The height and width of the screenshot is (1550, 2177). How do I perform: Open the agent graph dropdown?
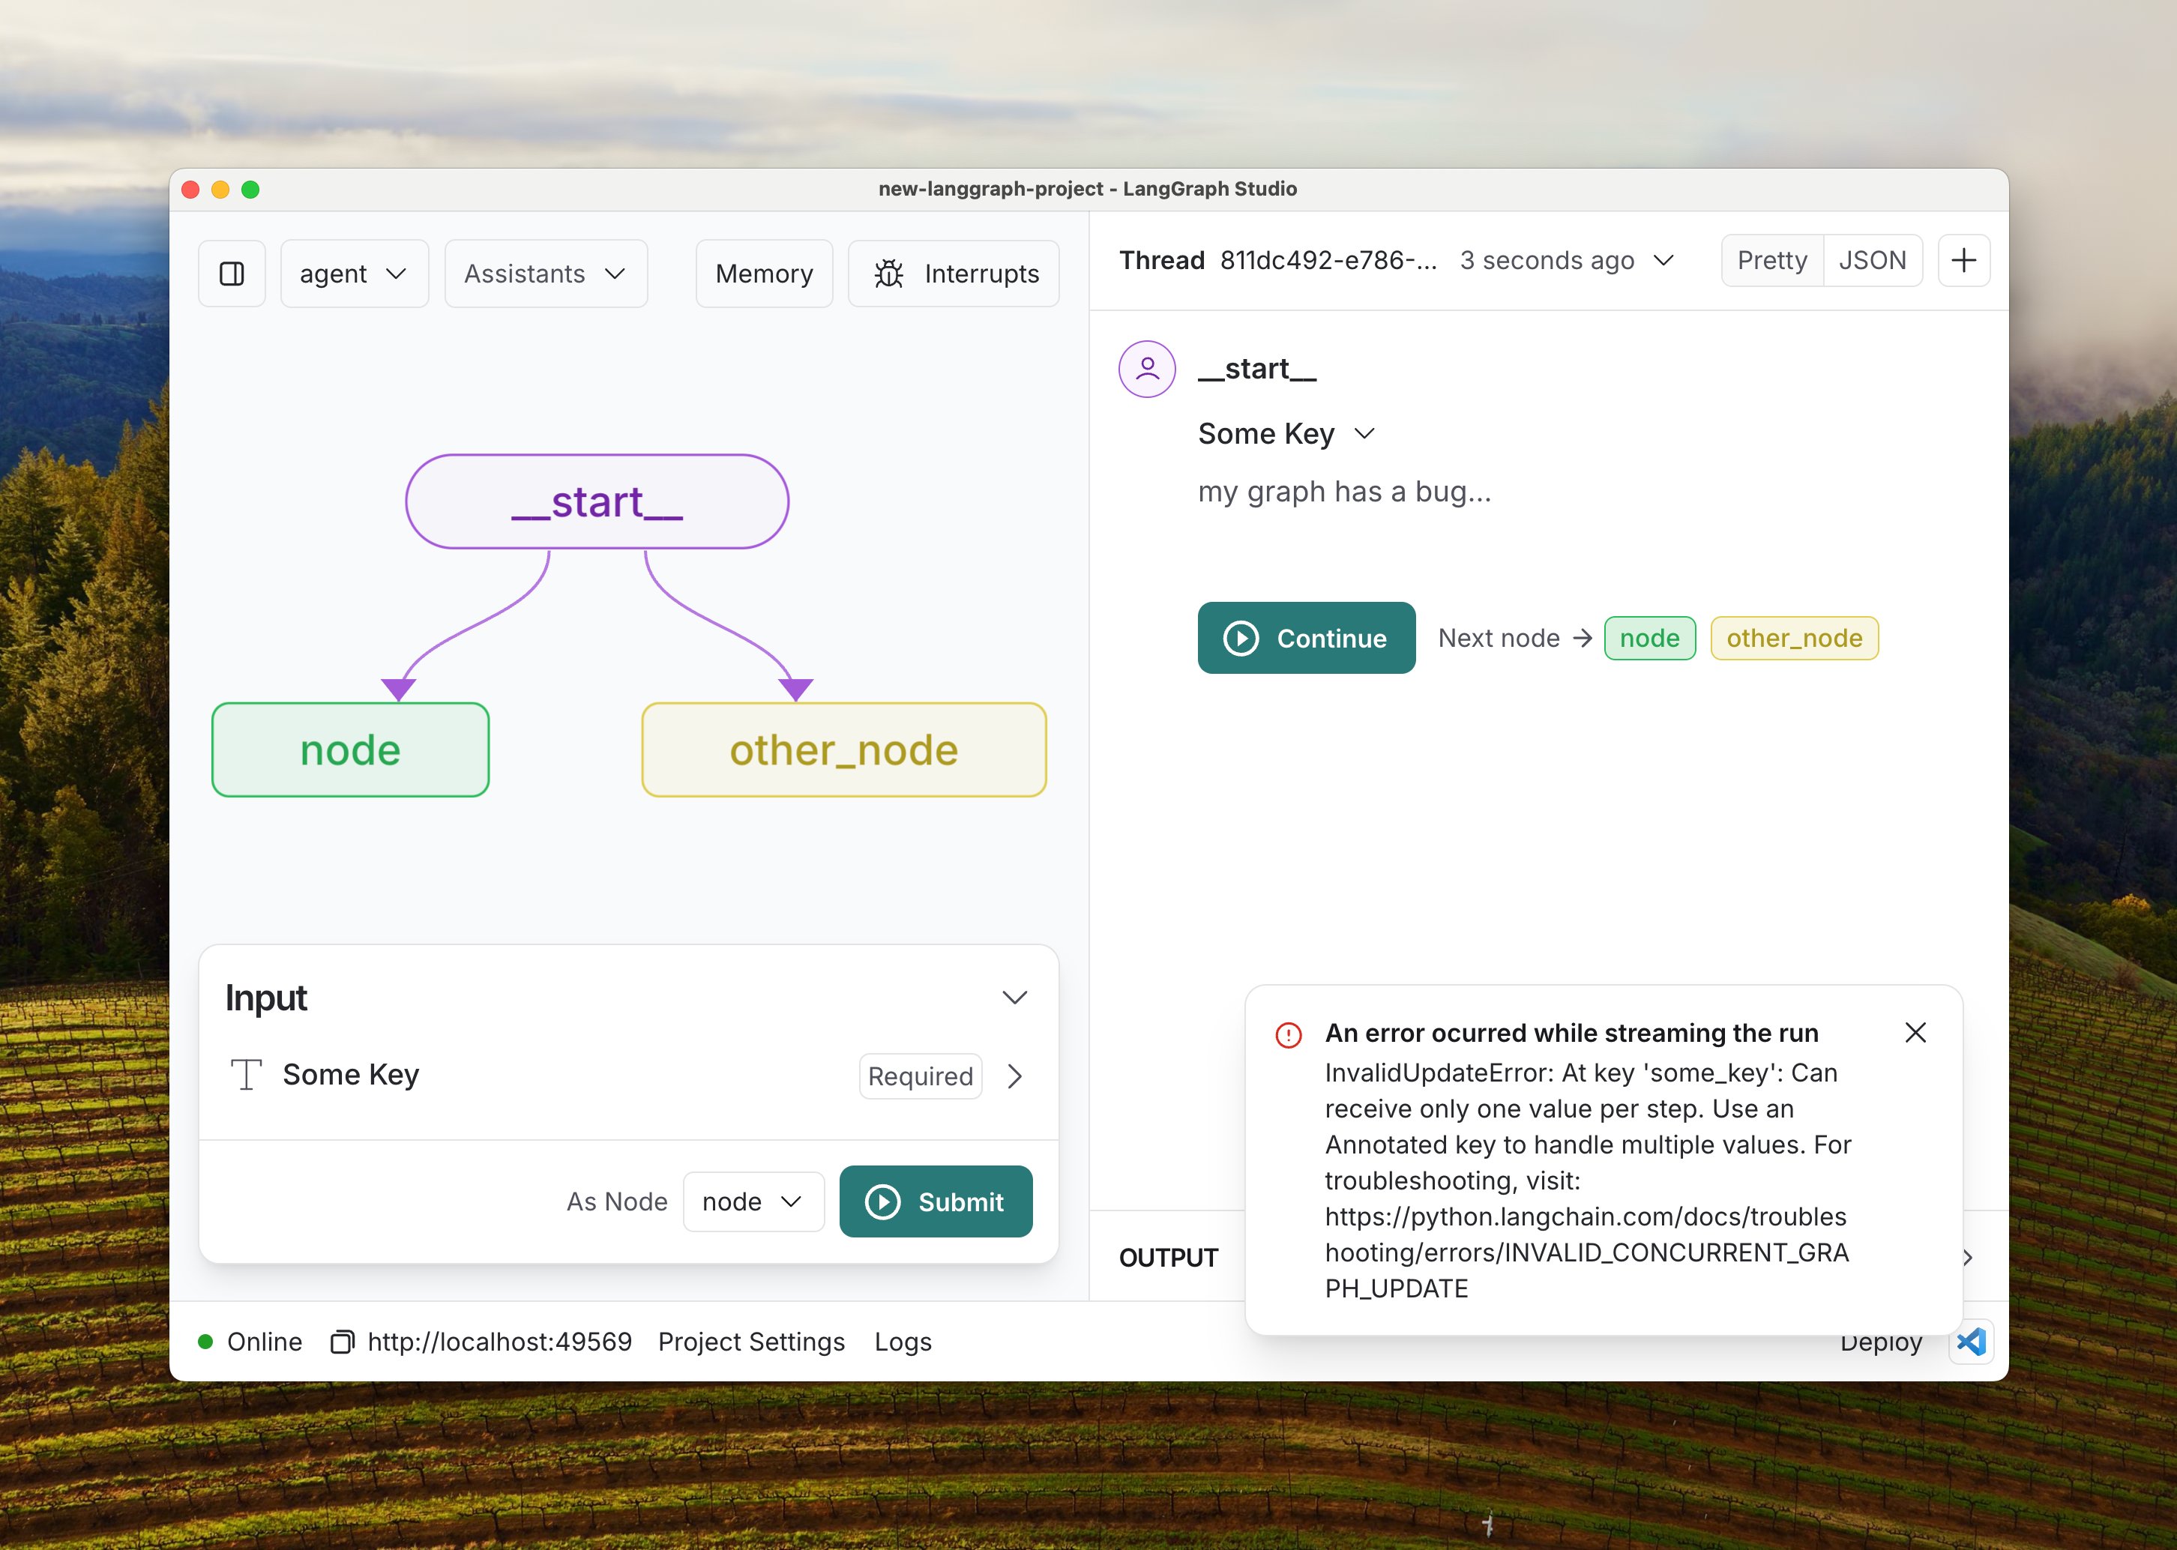coord(354,274)
